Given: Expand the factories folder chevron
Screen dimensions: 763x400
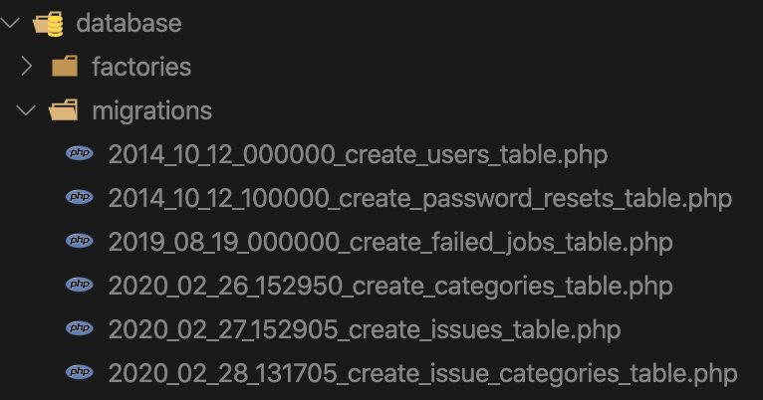Looking at the screenshot, I should point(27,66).
